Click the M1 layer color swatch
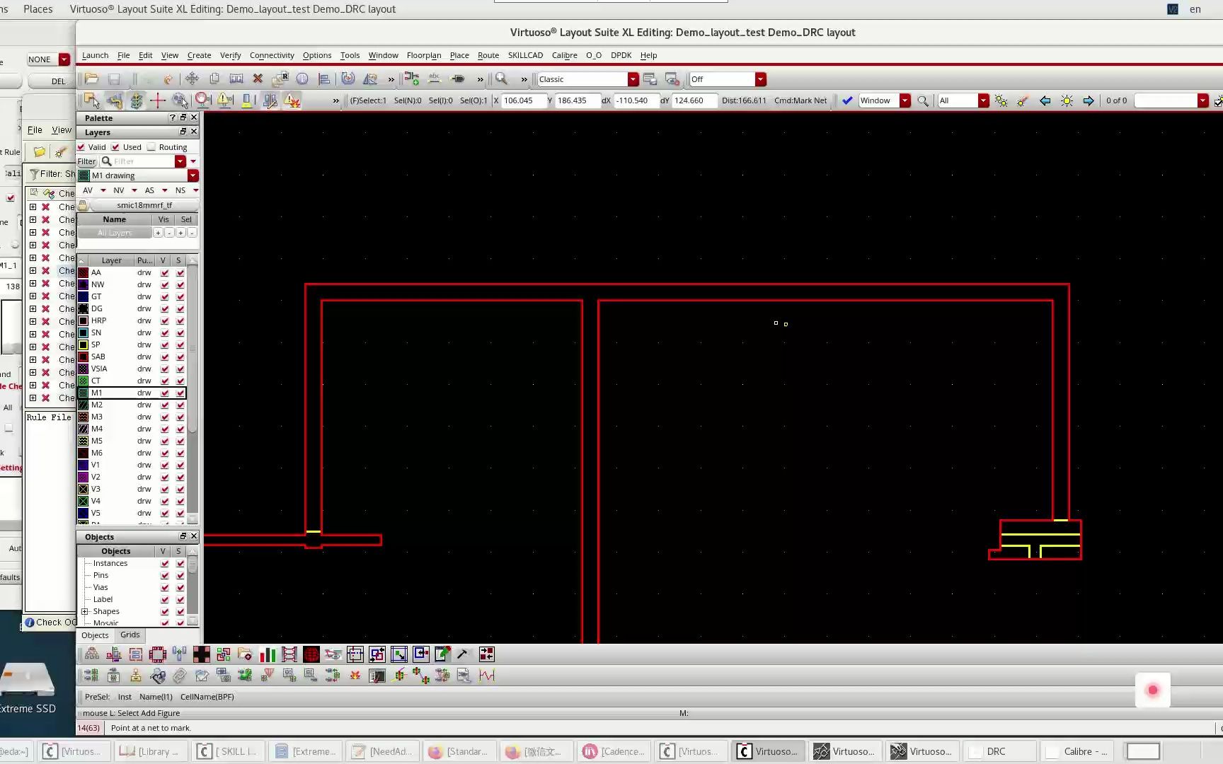1223x764 pixels. click(84, 393)
